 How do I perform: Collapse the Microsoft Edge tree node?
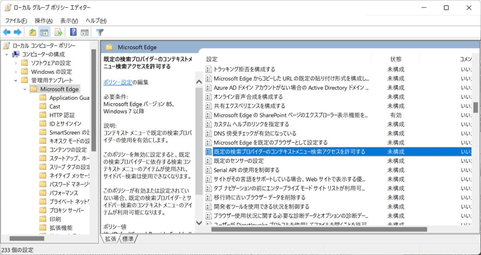24,89
